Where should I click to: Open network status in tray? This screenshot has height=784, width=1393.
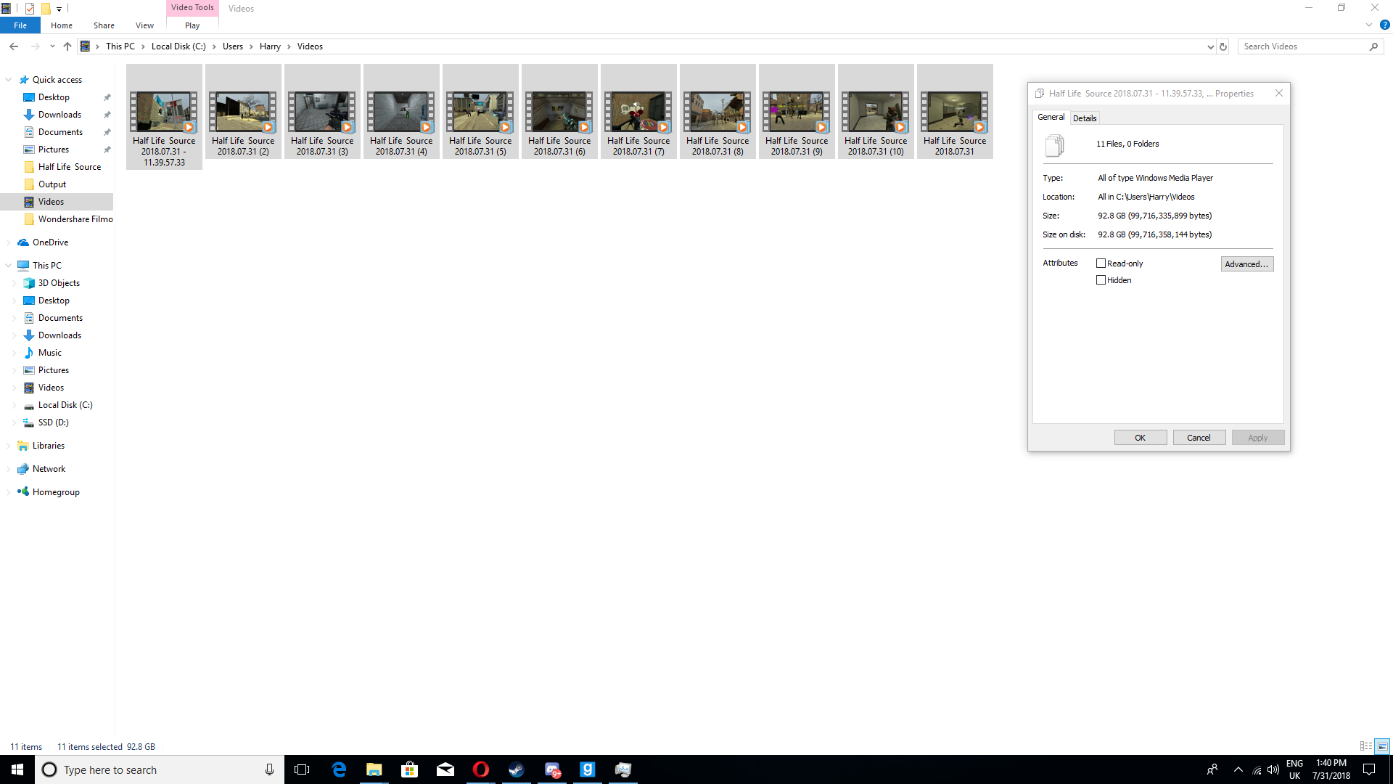pos(1257,770)
